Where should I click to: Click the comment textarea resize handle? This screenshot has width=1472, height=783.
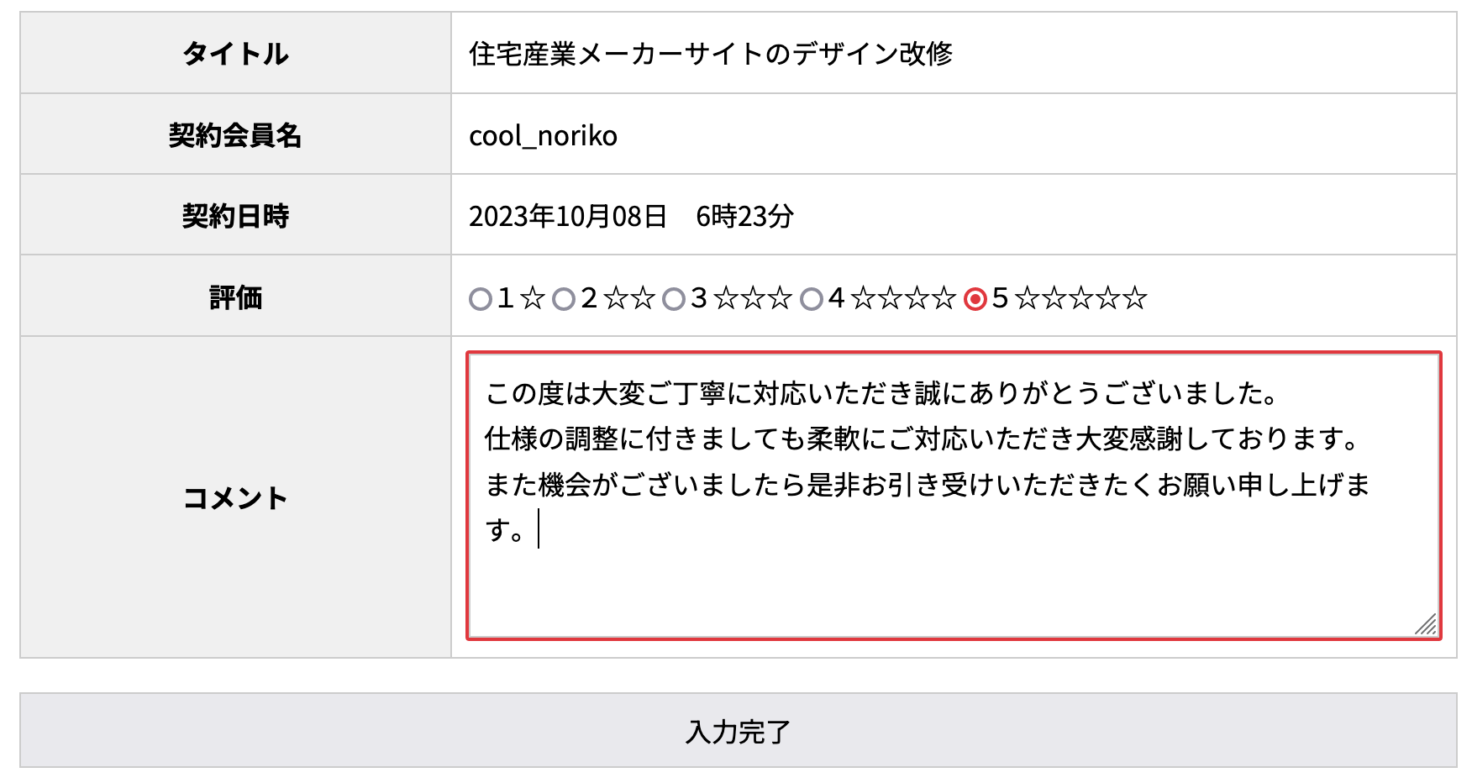[1426, 624]
